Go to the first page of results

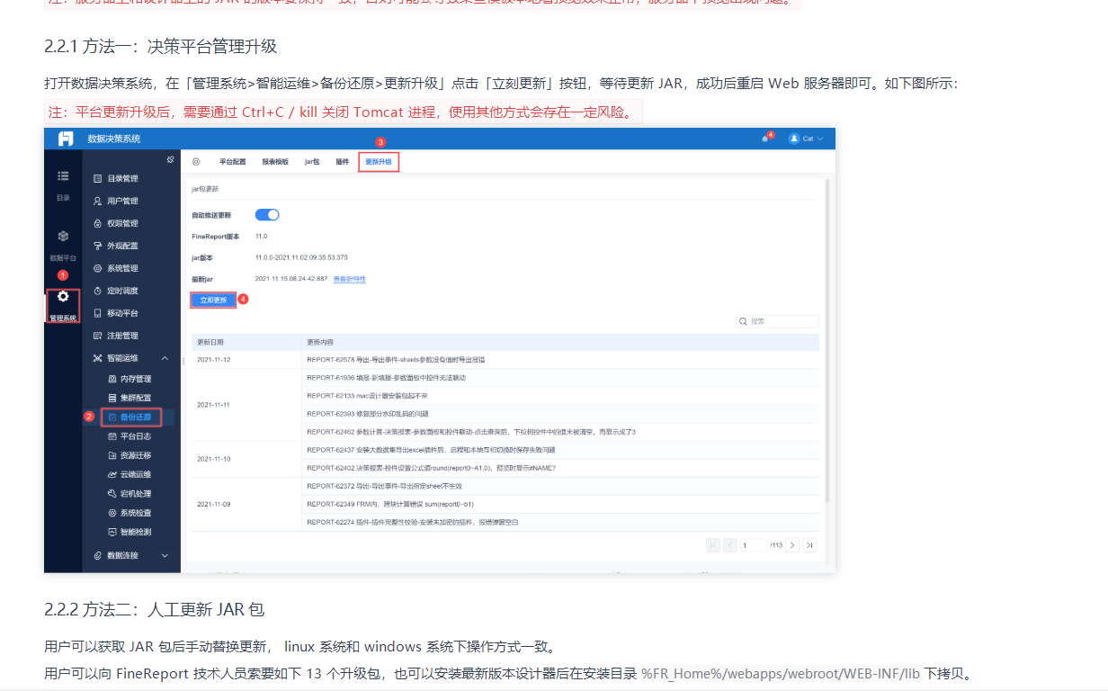pos(713,544)
